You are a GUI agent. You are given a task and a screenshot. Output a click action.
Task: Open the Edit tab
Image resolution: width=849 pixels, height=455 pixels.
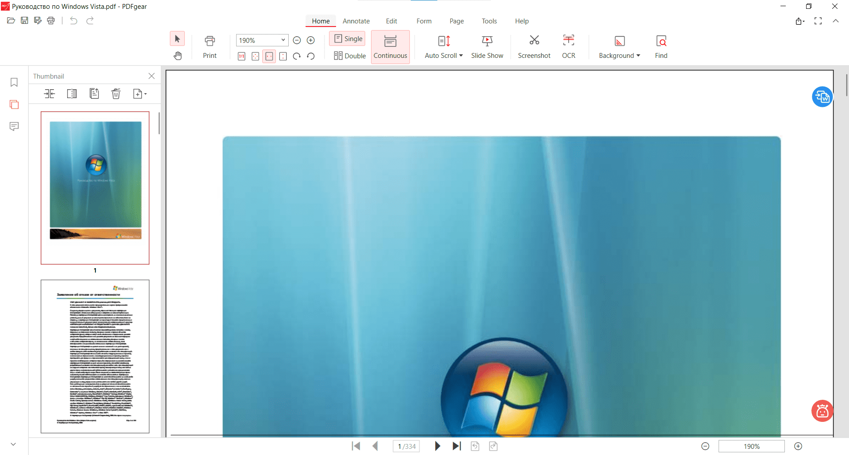[x=391, y=21]
